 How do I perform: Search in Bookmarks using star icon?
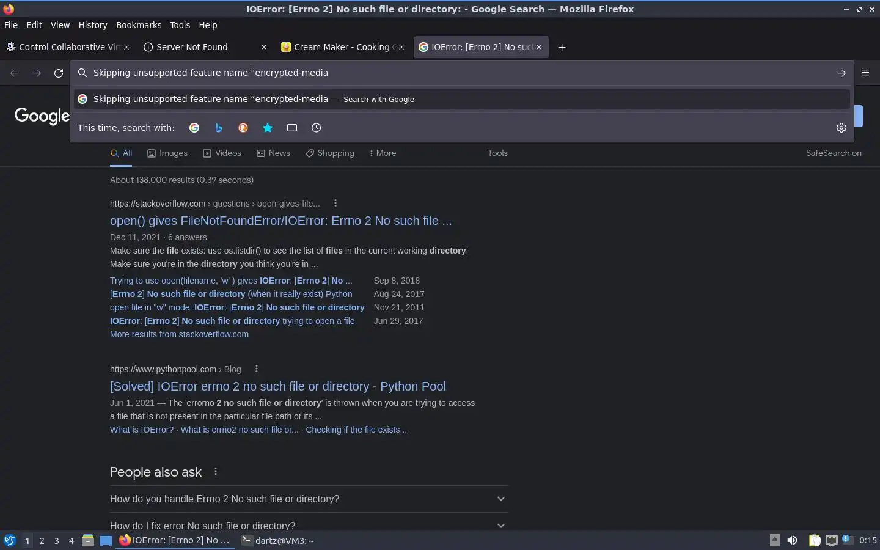coord(268,128)
